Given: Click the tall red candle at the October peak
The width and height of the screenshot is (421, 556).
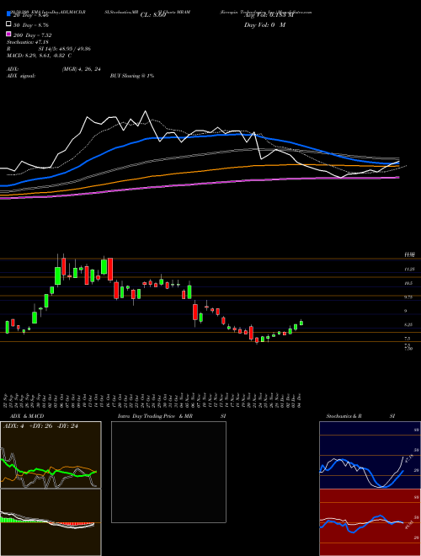Looking at the screenshot, I should (x=110, y=270).
